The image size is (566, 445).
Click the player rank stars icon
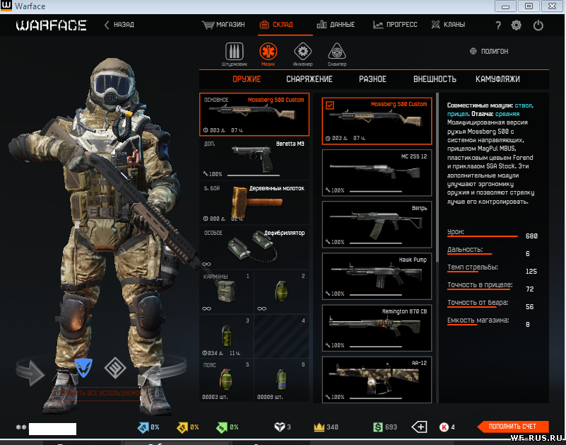point(21,427)
